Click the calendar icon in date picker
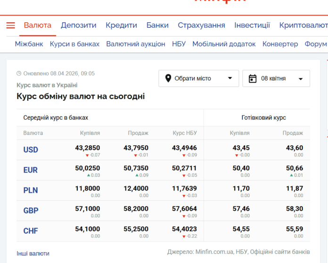 [252, 78]
